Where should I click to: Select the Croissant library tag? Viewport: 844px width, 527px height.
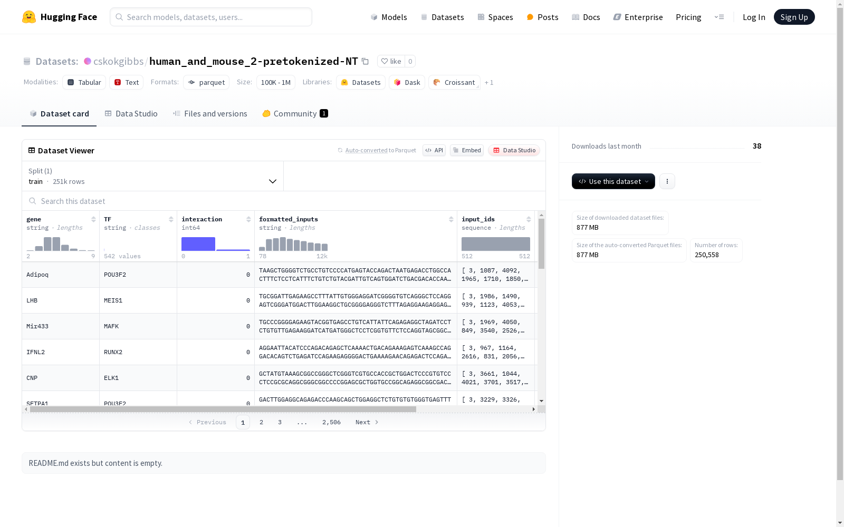click(454, 82)
